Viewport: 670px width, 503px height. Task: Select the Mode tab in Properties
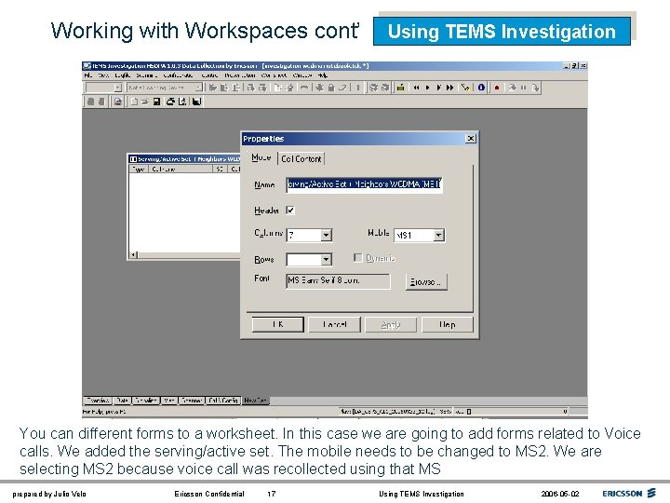(x=261, y=157)
